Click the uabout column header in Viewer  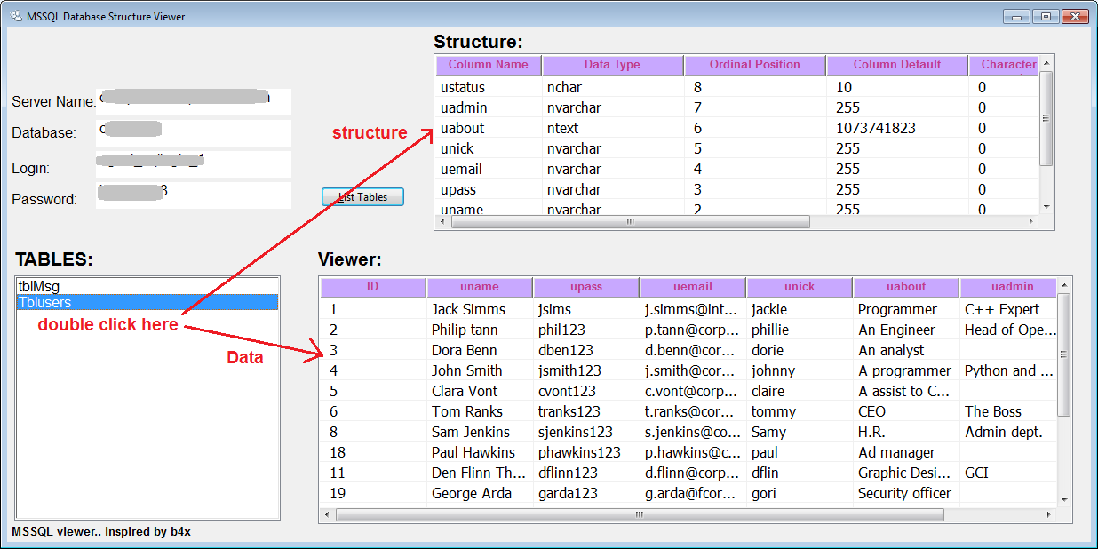pyautogui.click(x=906, y=287)
